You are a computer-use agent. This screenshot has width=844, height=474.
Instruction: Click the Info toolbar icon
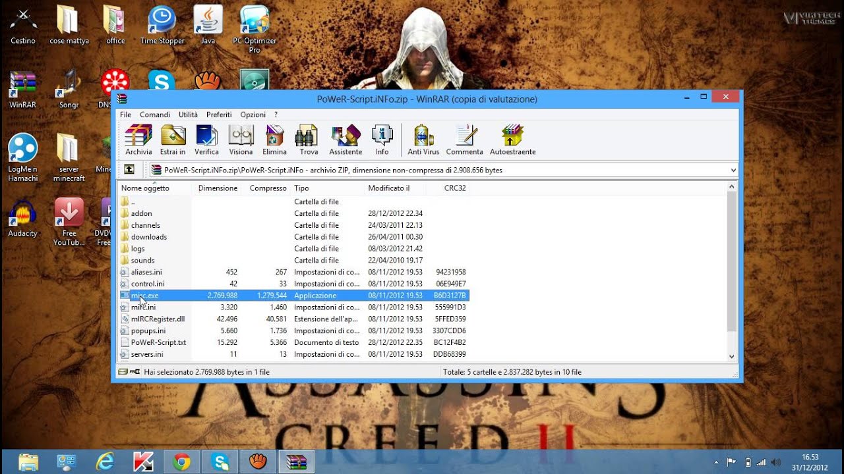(x=382, y=140)
